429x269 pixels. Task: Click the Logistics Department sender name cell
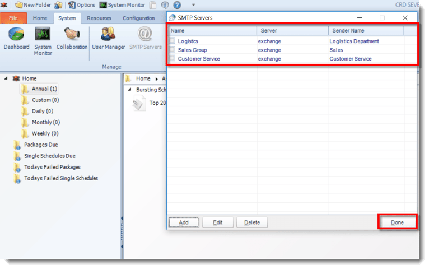[x=354, y=41]
